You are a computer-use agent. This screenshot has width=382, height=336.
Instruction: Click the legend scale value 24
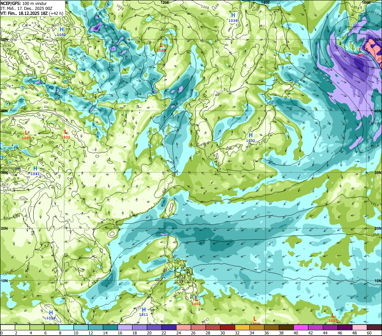tap(178, 333)
